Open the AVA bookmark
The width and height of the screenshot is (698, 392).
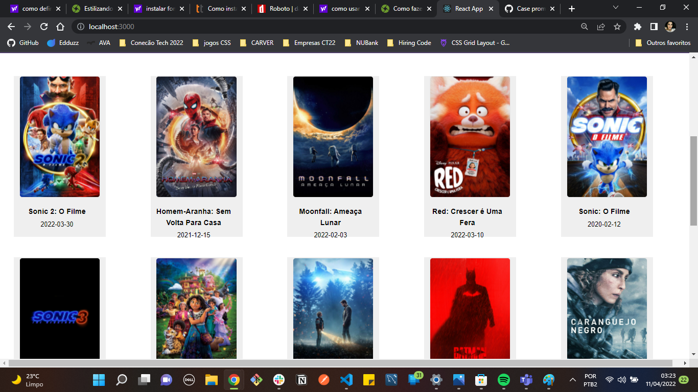pos(98,43)
